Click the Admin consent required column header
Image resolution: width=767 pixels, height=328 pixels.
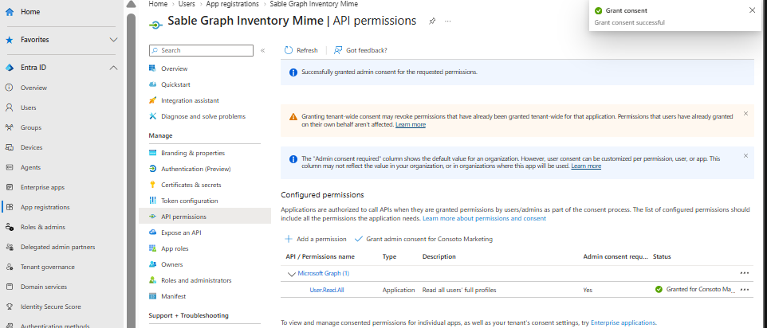616,256
